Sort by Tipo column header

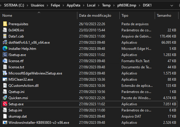[x=125, y=16]
